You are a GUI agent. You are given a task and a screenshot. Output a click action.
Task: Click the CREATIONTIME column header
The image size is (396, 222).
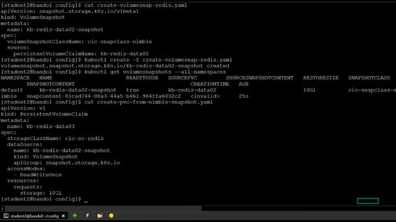tap(210, 84)
